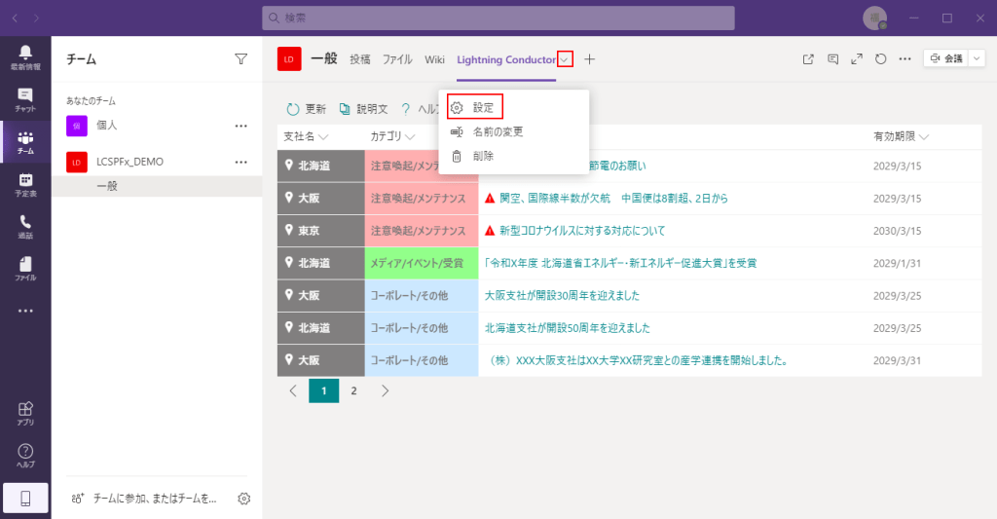Click the filter icon beside チーム header
Image resolution: width=997 pixels, height=519 pixels.
(241, 59)
